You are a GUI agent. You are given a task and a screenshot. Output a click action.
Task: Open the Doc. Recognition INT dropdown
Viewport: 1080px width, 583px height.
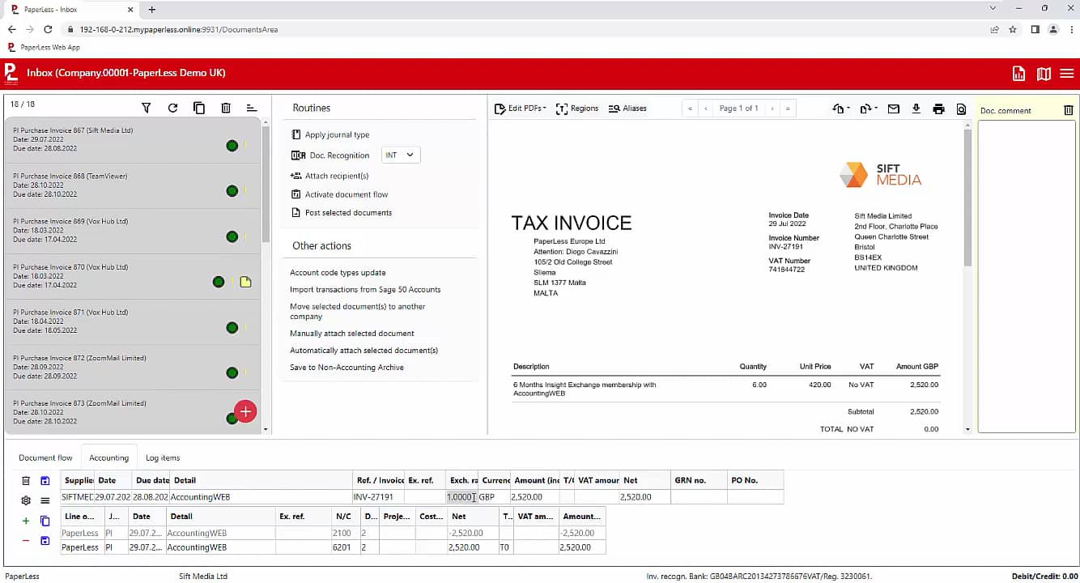coord(400,155)
